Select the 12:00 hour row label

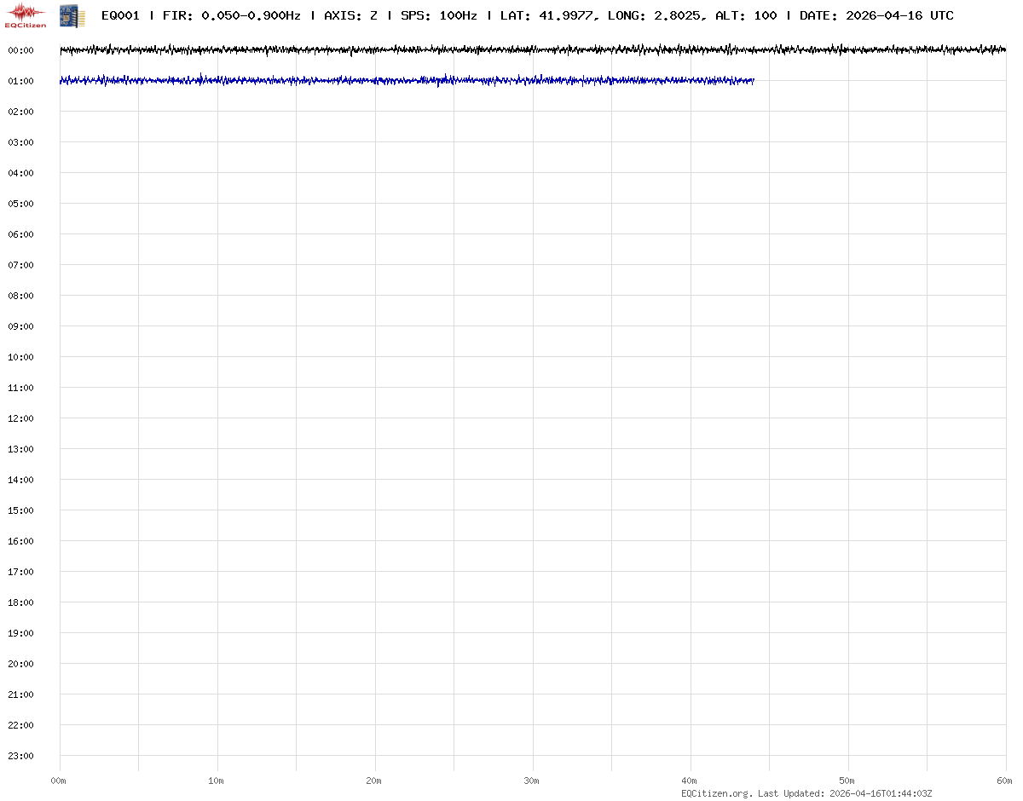click(x=20, y=418)
